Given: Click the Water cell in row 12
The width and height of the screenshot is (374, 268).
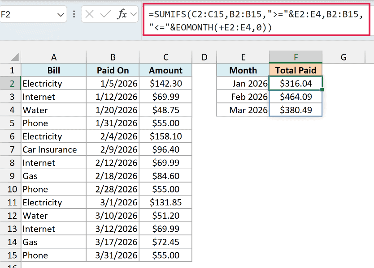Looking at the screenshot, I should (54, 215).
